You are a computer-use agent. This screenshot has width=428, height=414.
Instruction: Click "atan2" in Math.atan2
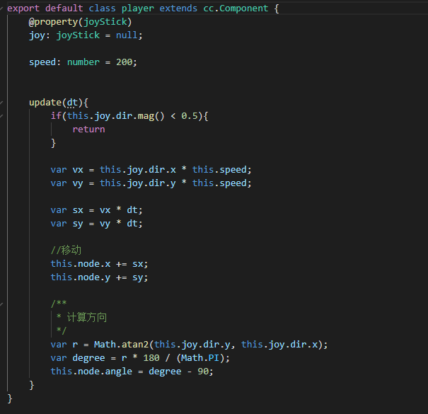tap(135, 345)
